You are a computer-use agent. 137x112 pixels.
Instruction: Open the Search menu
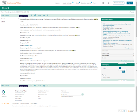coord(57,3)
